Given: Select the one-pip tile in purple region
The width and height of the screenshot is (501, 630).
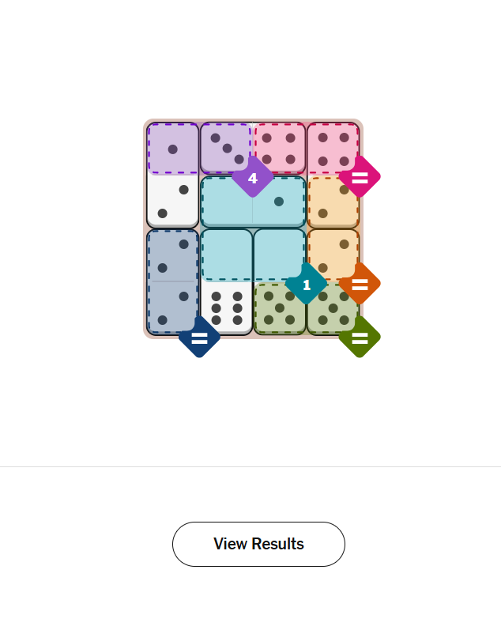Looking at the screenshot, I should (x=173, y=148).
